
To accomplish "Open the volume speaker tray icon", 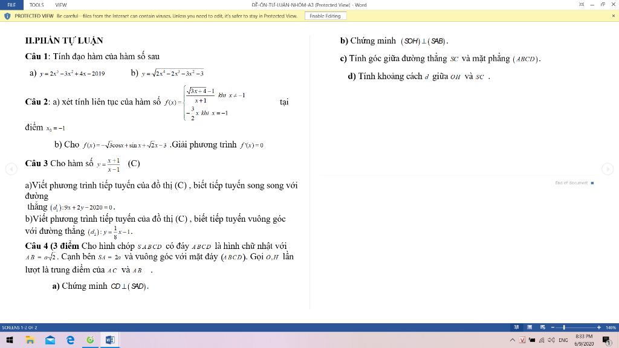I will tap(551, 340).
